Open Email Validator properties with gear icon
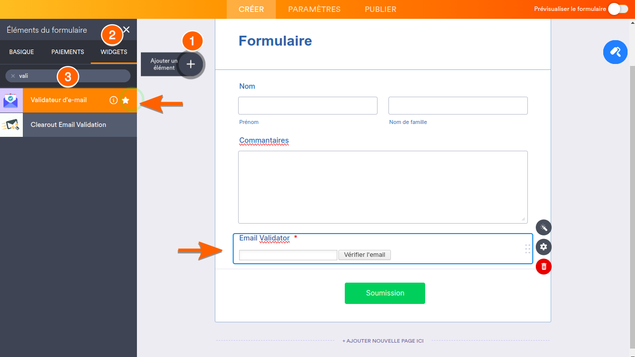The width and height of the screenshot is (635, 357). pyautogui.click(x=543, y=247)
